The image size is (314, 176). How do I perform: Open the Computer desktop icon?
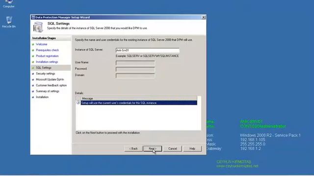(x=9, y=4)
